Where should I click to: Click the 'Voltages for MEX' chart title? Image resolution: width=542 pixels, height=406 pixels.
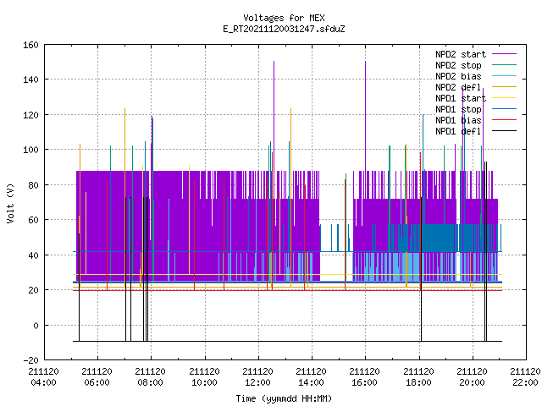284,18
